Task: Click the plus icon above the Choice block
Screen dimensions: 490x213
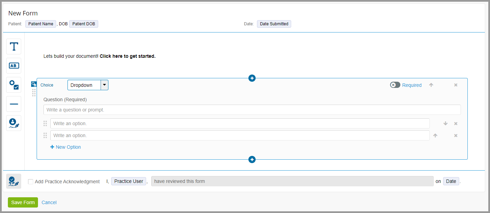Action: click(252, 78)
